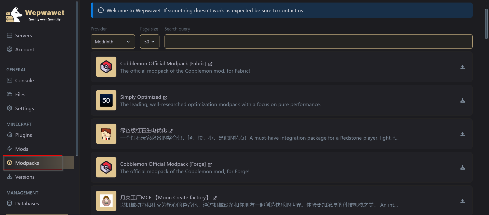
Task: Click the Account user icon
Action: (x=9, y=49)
